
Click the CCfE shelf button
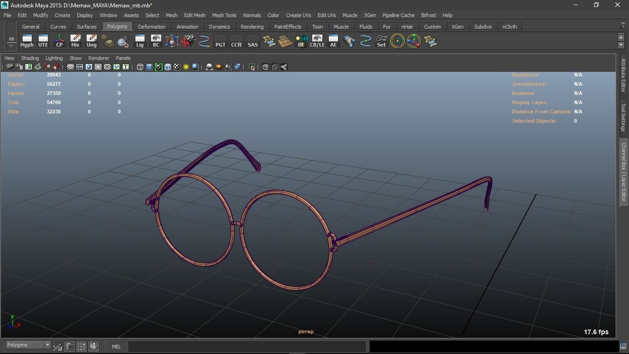coord(237,41)
